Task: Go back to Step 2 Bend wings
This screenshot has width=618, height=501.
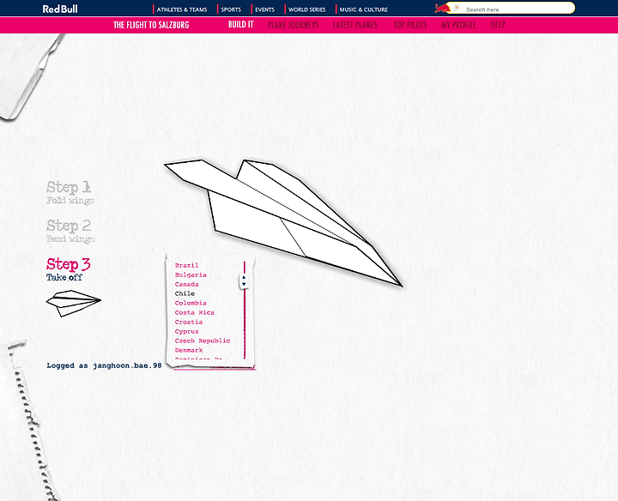Action: point(70,231)
